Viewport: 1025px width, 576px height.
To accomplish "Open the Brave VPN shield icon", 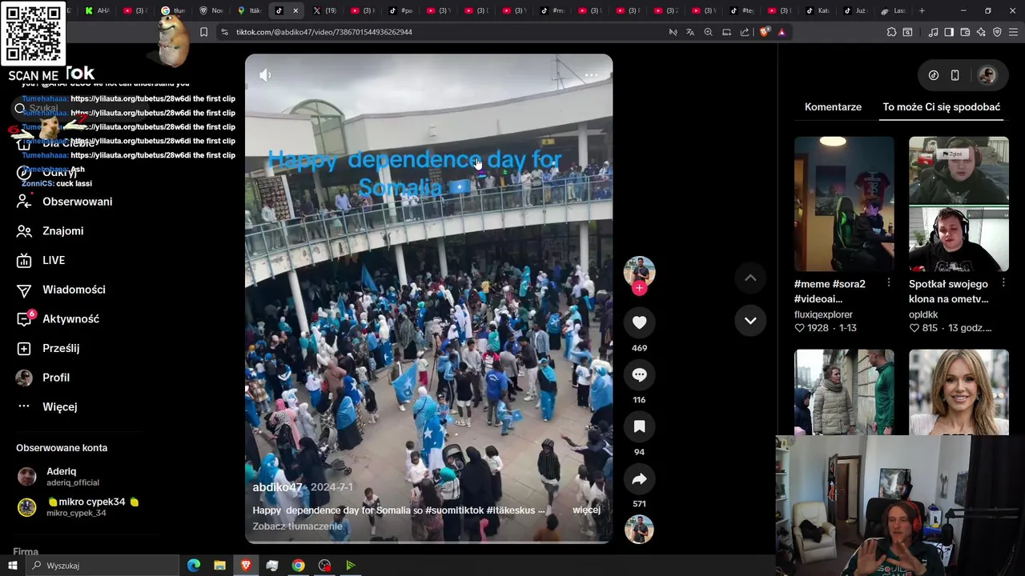I will click(997, 32).
